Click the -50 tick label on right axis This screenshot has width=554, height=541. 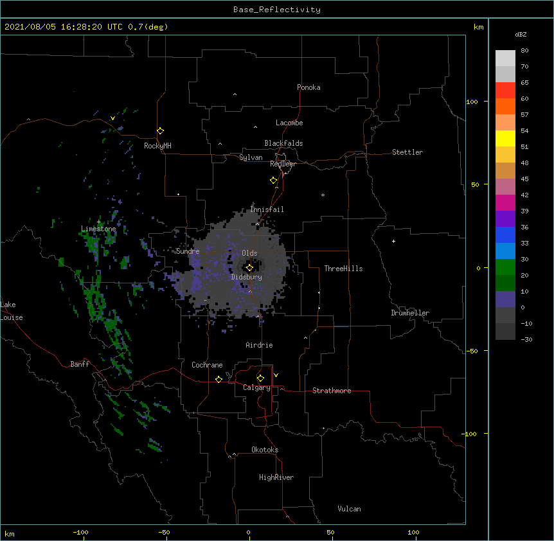pos(472,351)
